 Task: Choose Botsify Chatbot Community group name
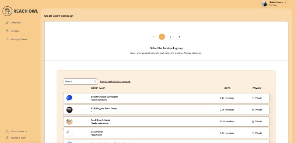click(104, 97)
